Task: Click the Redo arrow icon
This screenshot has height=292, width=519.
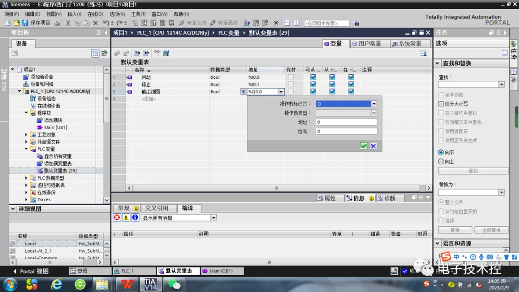Action: 120,23
